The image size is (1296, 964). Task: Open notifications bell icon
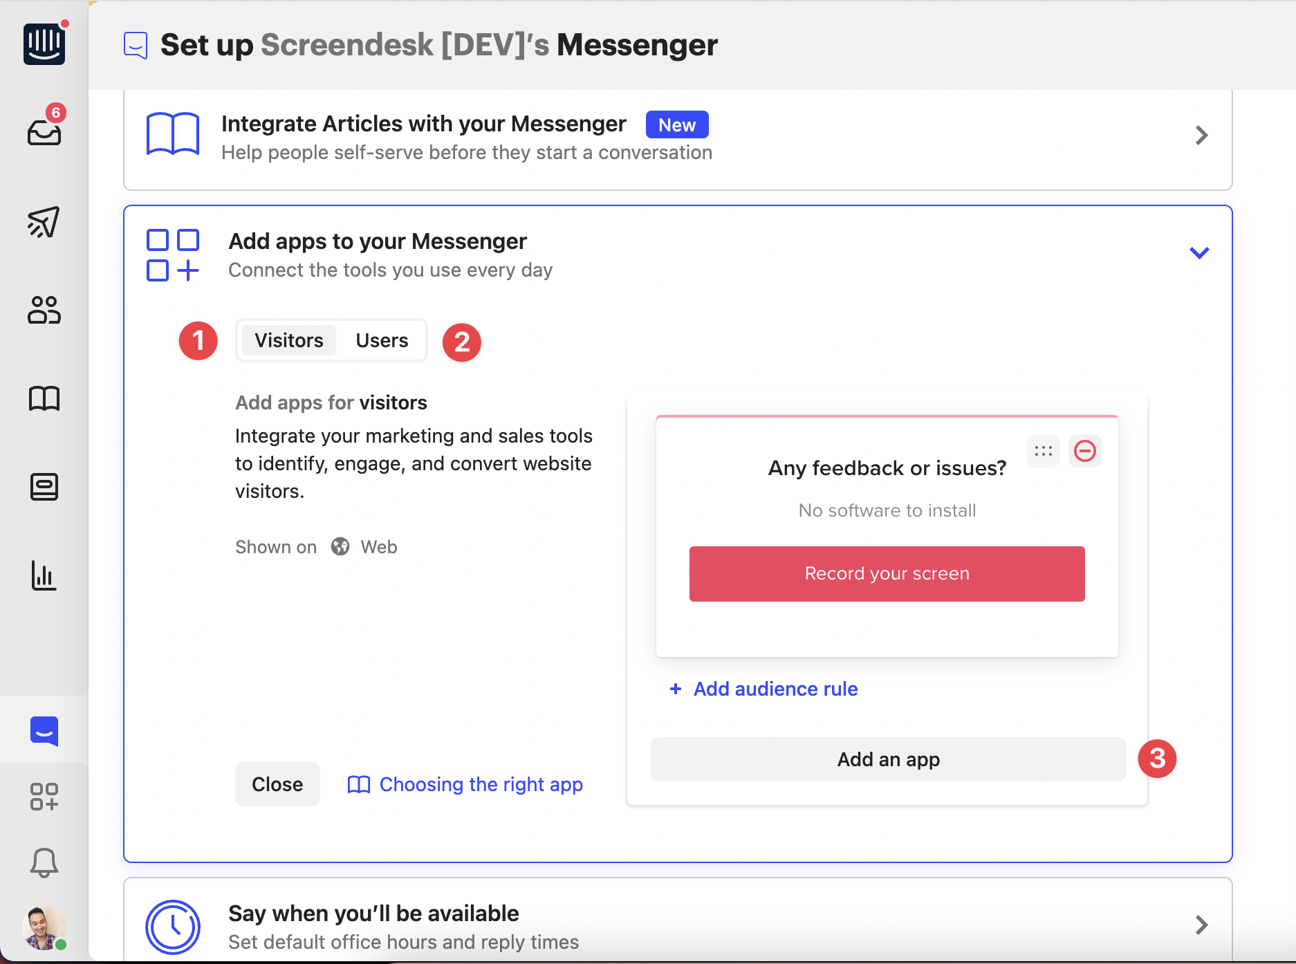coord(44,862)
